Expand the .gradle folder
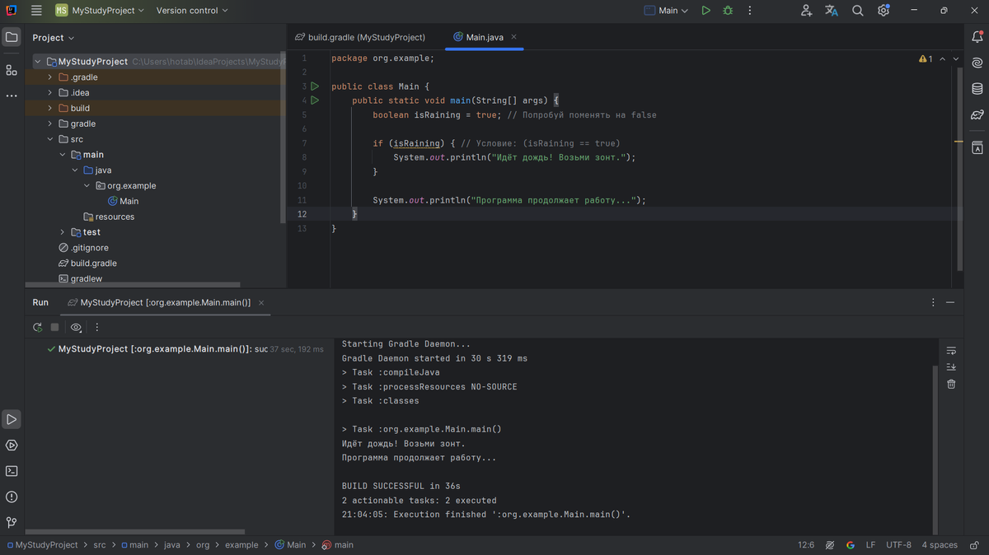 tap(50, 77)
